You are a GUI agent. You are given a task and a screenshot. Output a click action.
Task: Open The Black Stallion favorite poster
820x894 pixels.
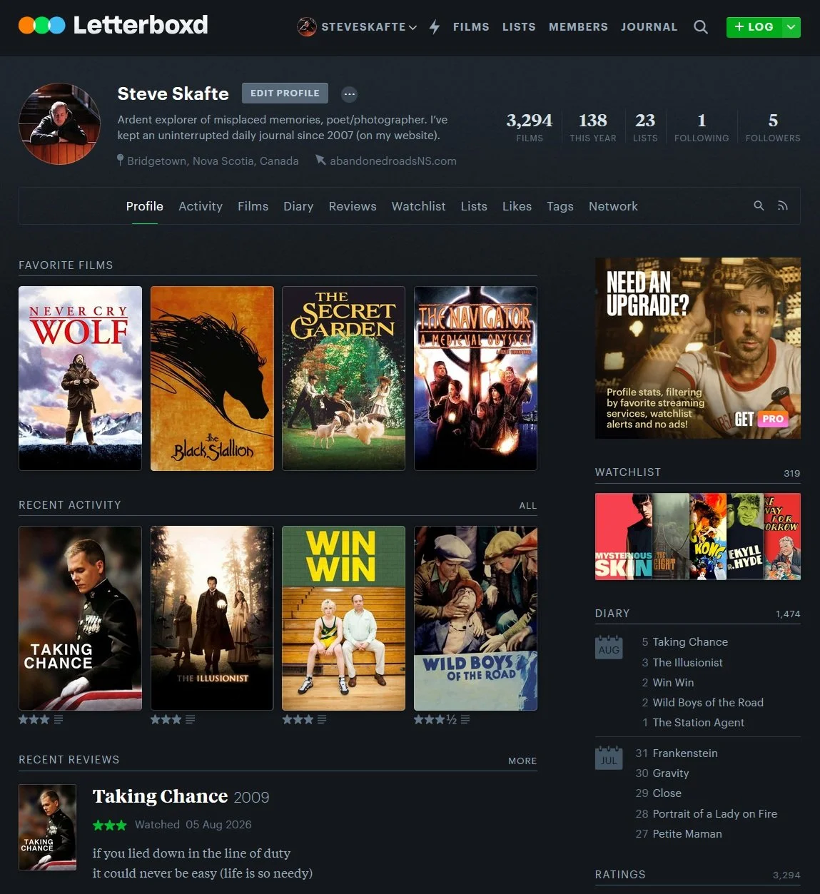coord(212,378)
